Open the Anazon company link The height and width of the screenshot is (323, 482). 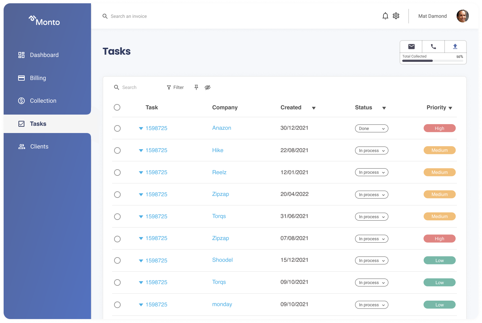pyautogui.click(x=222, y=128)
